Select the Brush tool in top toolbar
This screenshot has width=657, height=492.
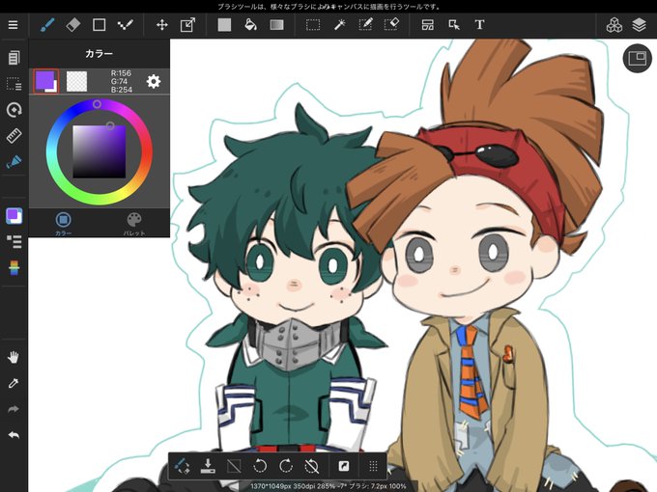click(x=47, y=25)
